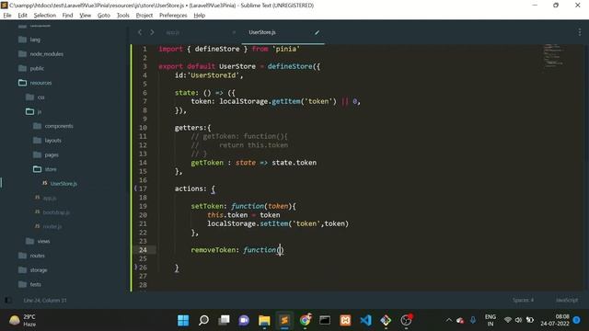Collapse the store folder
The width and height of the screenshot is (589, 331).
tap(51, 169)
